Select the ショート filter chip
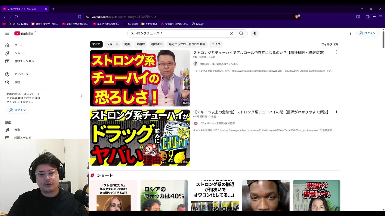Screen dimensions: 385x216 click(112, 44)
